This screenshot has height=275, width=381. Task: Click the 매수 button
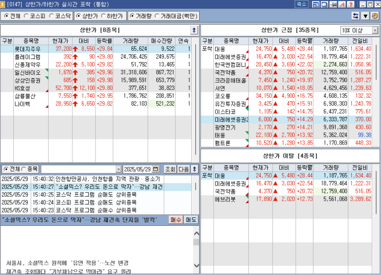click(176, 220)
